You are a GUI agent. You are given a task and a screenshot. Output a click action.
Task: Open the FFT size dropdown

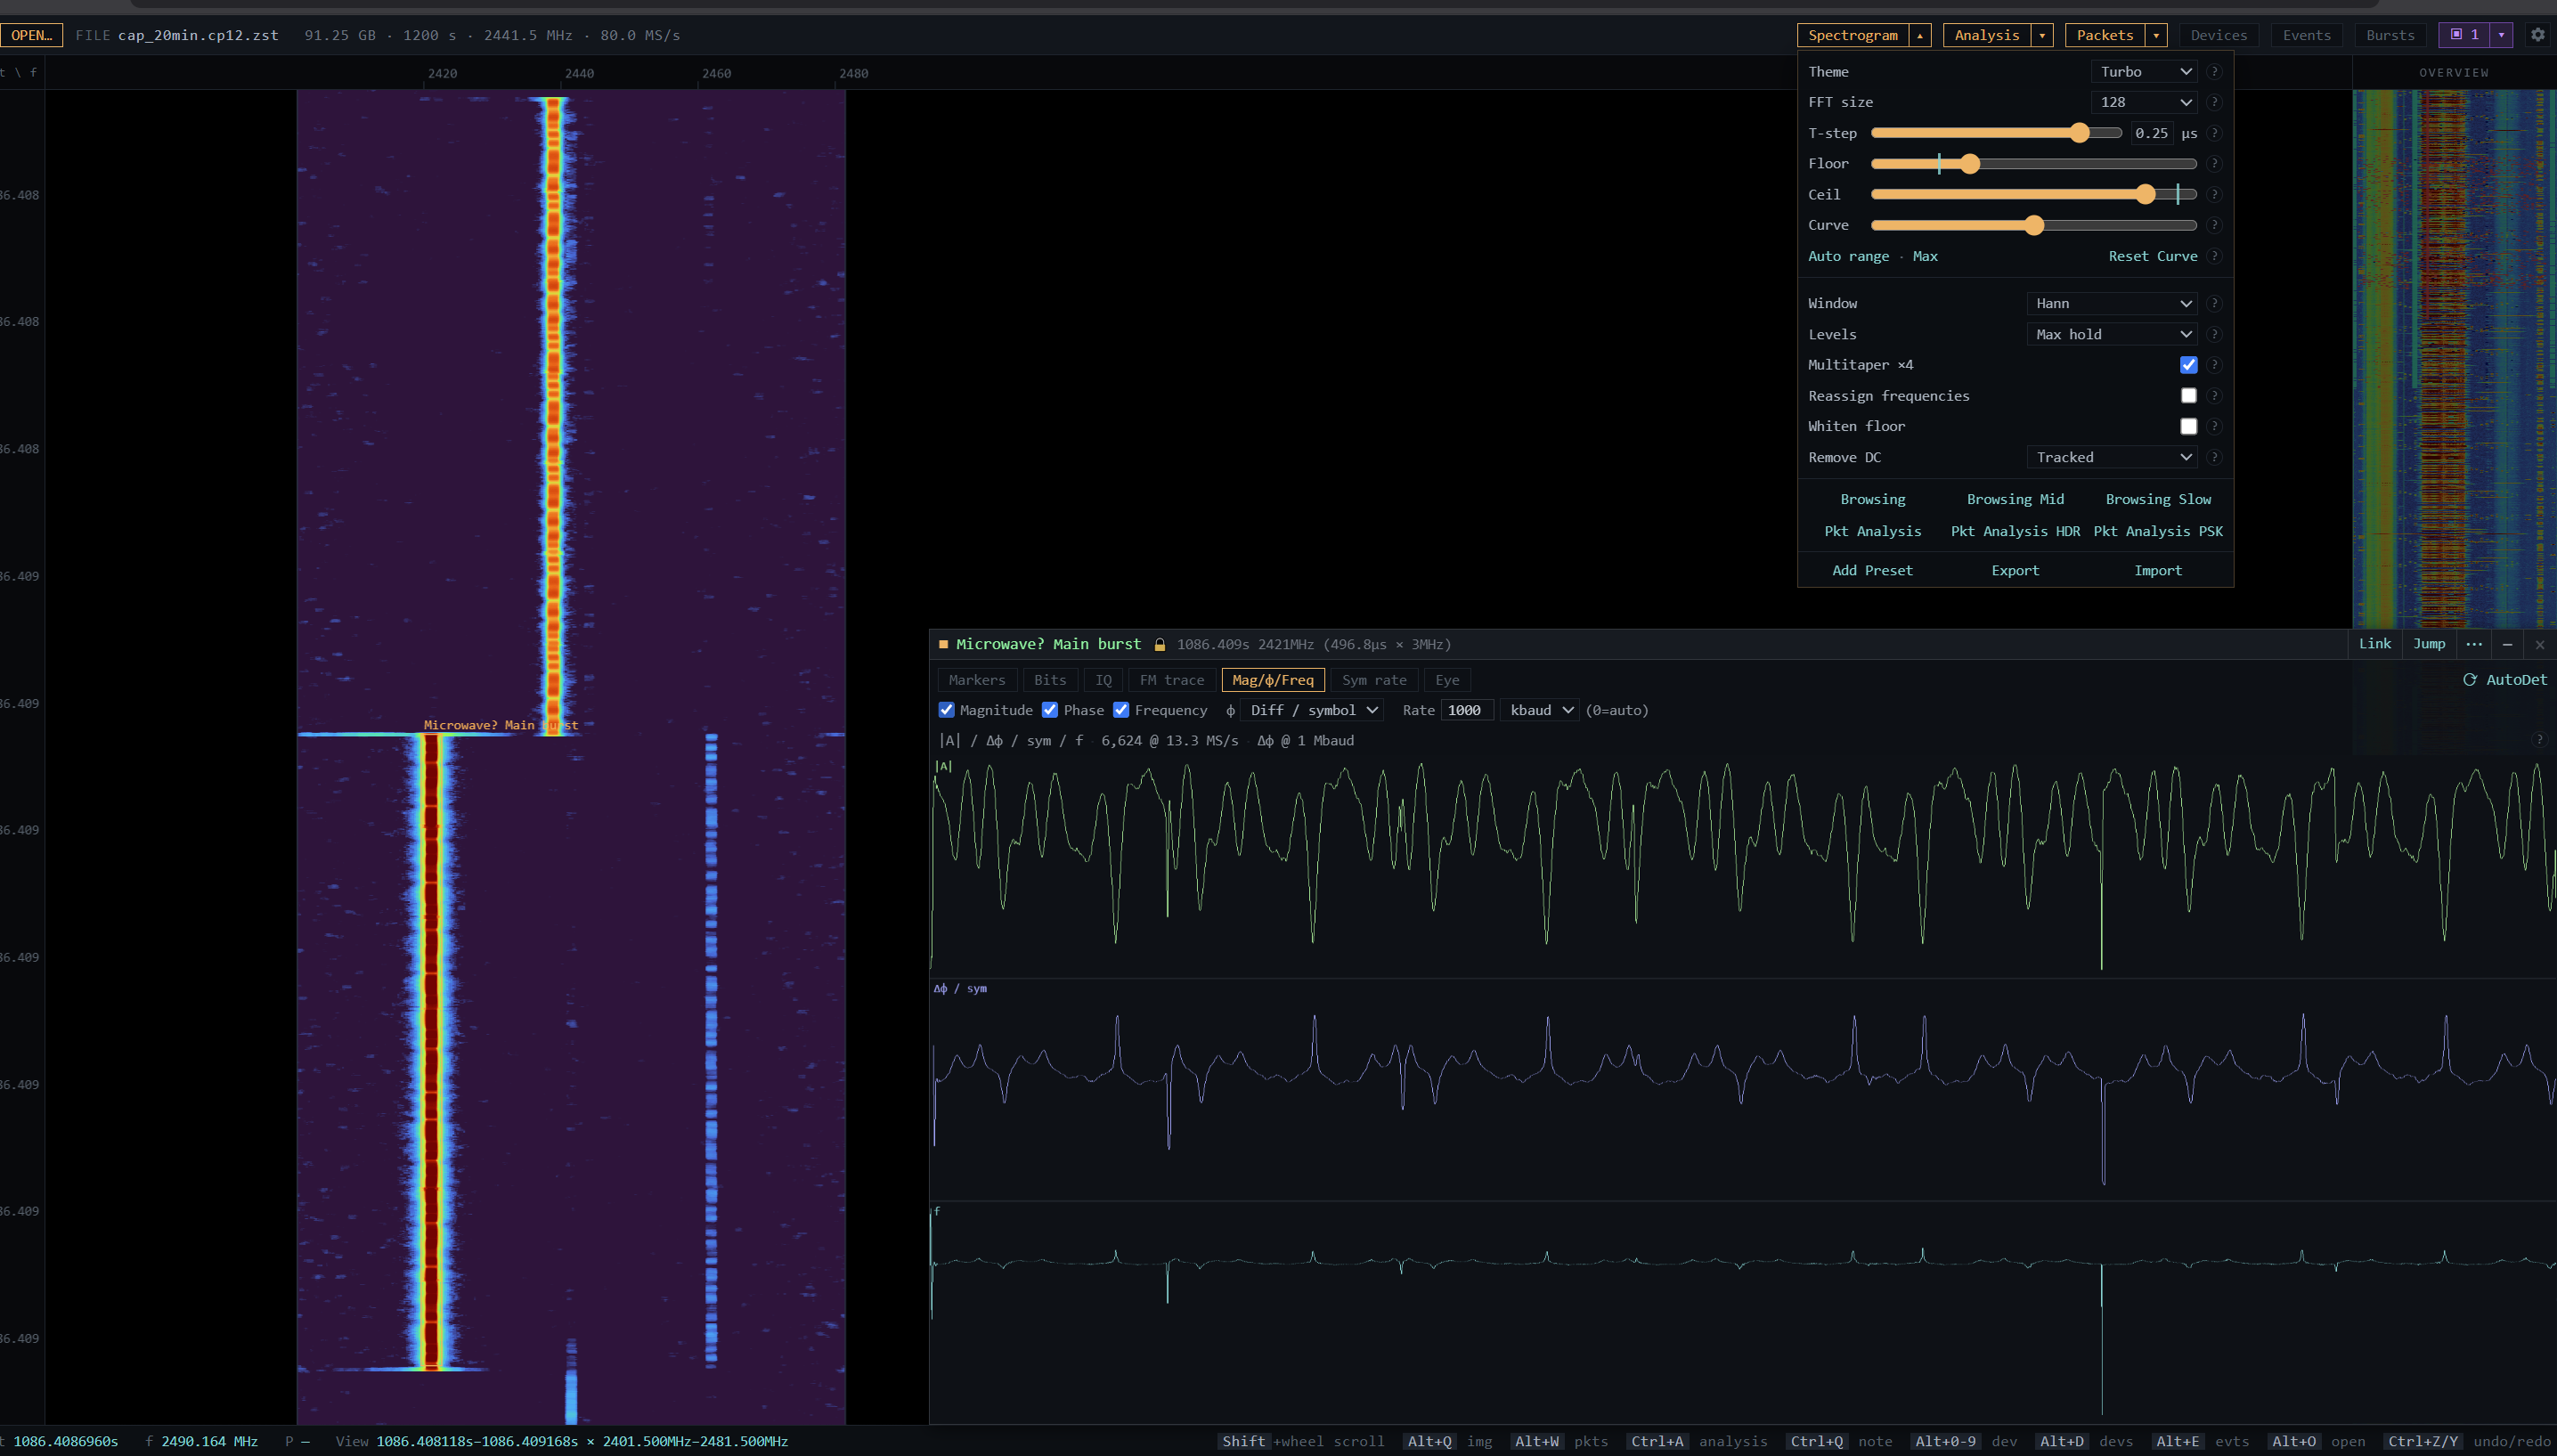click(x=2145, y=102)
